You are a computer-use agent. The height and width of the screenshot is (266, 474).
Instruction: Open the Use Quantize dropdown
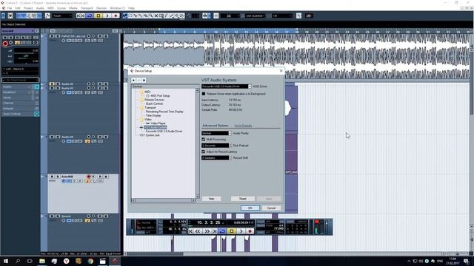click(256, 16)
